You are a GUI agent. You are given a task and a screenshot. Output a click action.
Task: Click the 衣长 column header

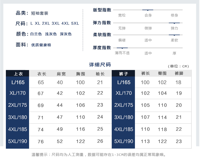42,74
